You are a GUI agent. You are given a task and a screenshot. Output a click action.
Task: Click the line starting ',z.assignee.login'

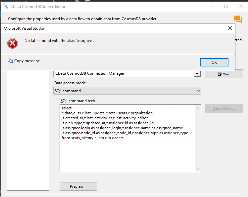click(x=122, y=128)
